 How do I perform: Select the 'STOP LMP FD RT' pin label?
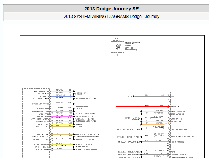click(178, 114)
